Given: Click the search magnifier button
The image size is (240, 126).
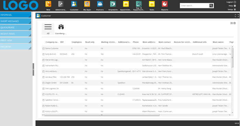Looking at the screenshot, I should [x=211, y=6].
